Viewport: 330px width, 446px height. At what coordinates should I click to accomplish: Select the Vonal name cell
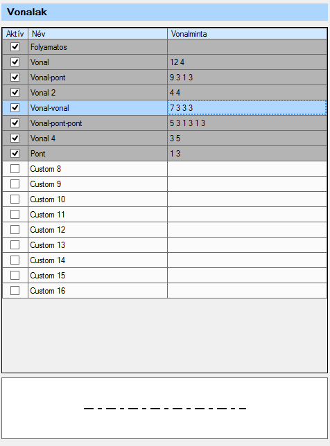(98, 62)
